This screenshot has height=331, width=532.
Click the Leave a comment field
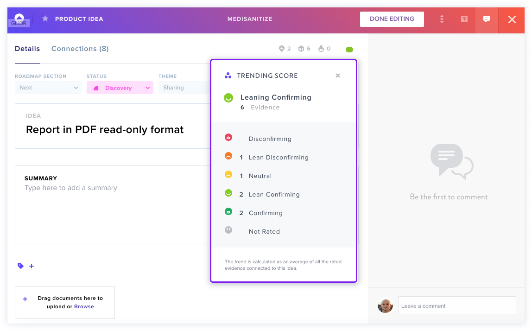pyautogui.click(x=456, y=305)
